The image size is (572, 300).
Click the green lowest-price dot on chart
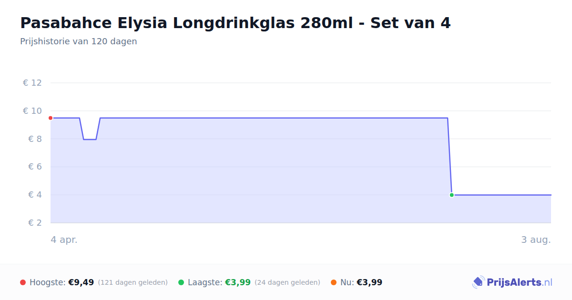tap(451, 195)
